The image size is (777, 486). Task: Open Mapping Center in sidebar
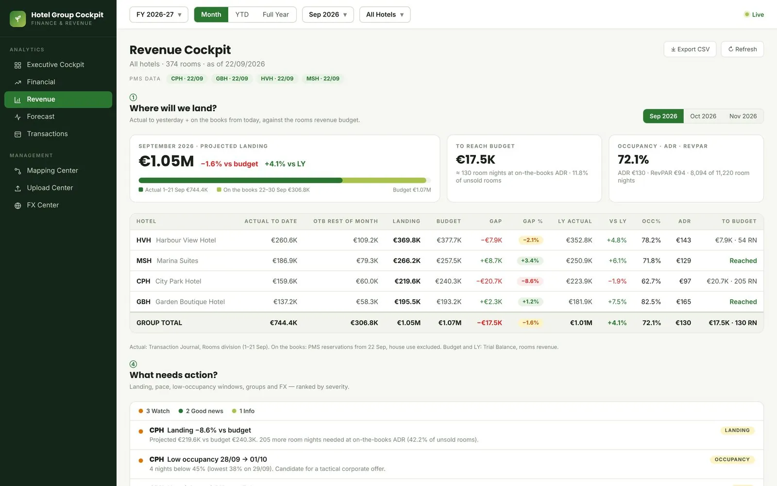tap(58, 171)
